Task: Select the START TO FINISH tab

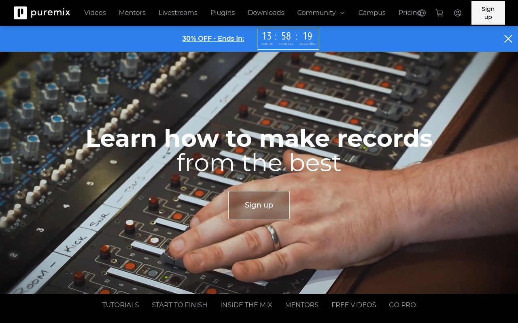Action: pyautogui.click(x=180, y=305)
